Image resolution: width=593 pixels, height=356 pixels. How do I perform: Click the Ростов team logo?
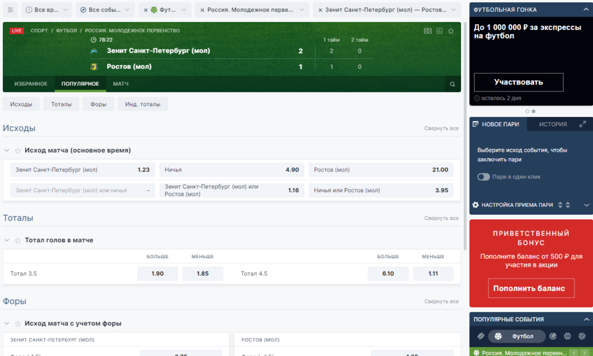[x=94, y=67]
